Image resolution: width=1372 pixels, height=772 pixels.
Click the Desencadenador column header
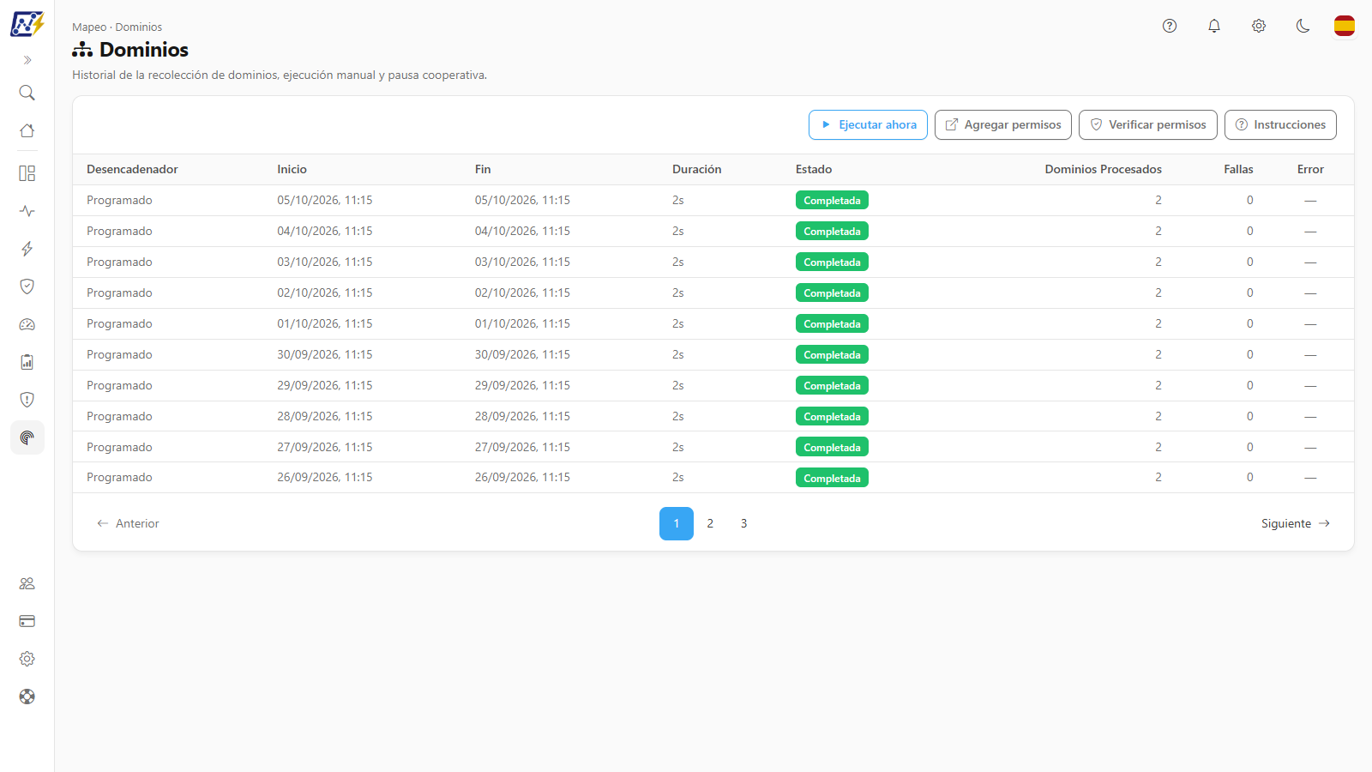pyautogui.click(x=132, y=170)
